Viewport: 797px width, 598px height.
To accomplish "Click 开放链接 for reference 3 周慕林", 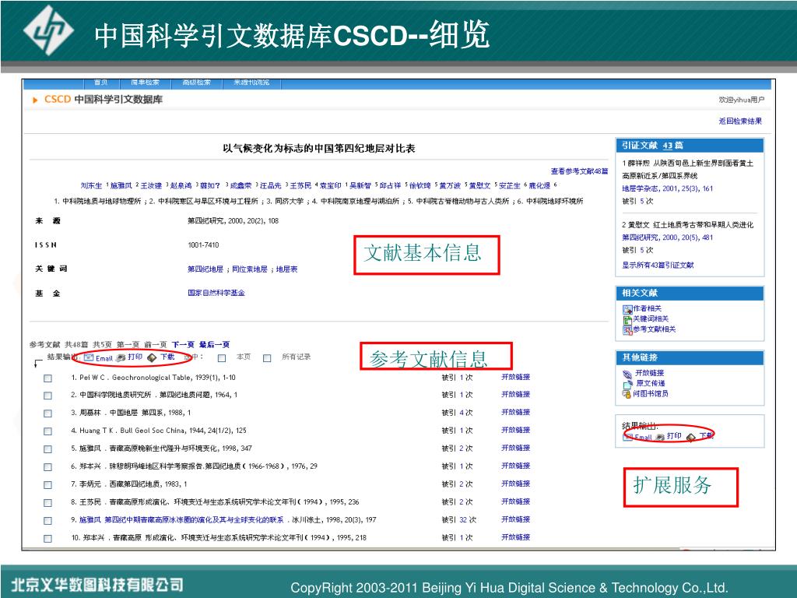I will click(x=515, y=413).
